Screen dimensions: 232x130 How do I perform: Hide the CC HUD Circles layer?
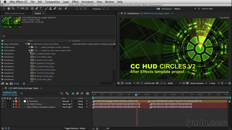click(x=3, y=104)
